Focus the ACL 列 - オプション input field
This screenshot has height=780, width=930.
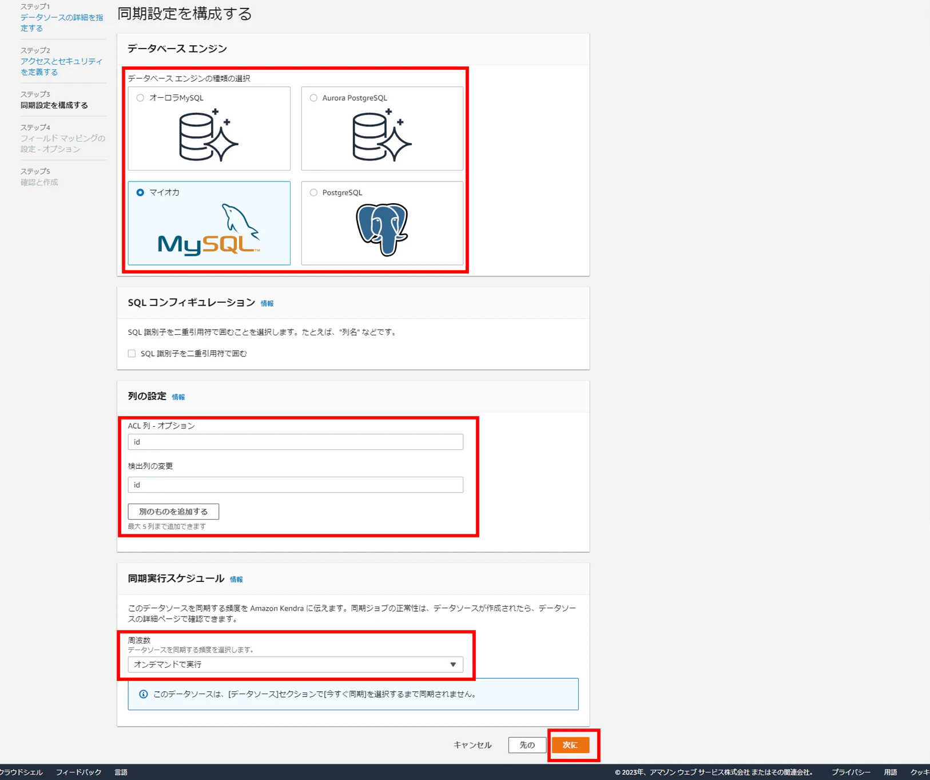[x=295, y=442]
